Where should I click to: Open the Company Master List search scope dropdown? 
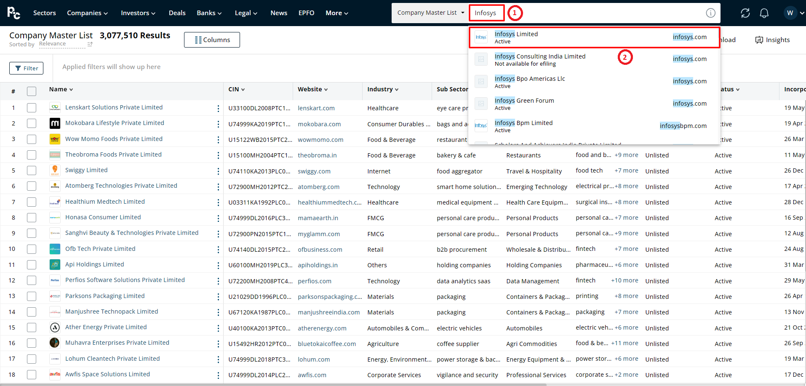click(x=431, y=13)
